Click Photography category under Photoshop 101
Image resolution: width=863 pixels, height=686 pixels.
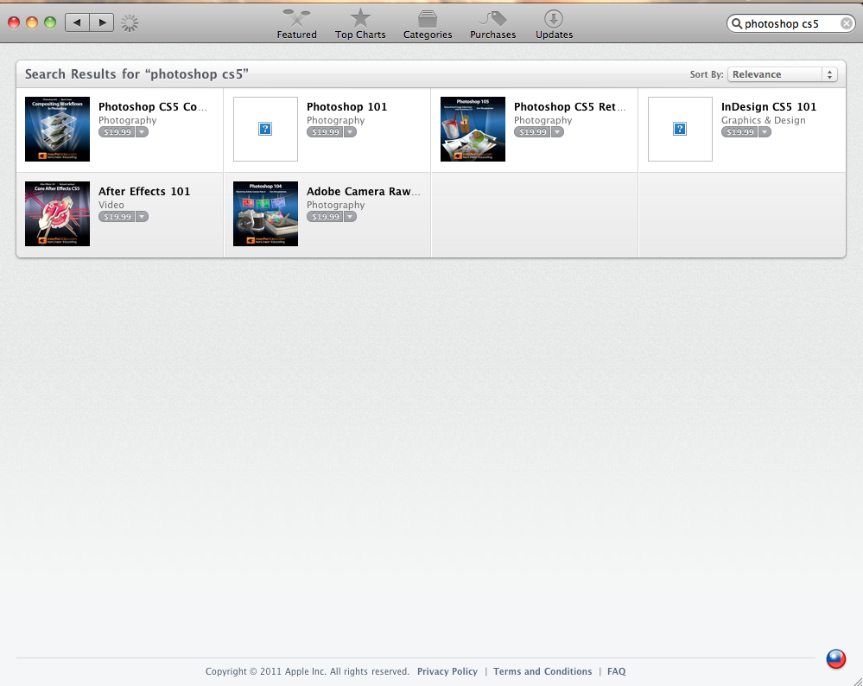[x=336, y=120]
